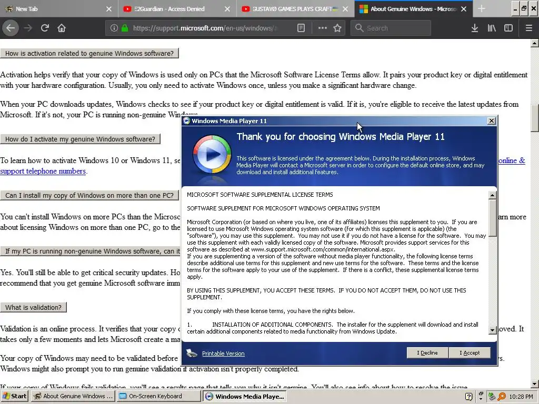This screenshot has height=404, width=539.
Task: Click the green padlock security icon
Action: pos(125,28)
